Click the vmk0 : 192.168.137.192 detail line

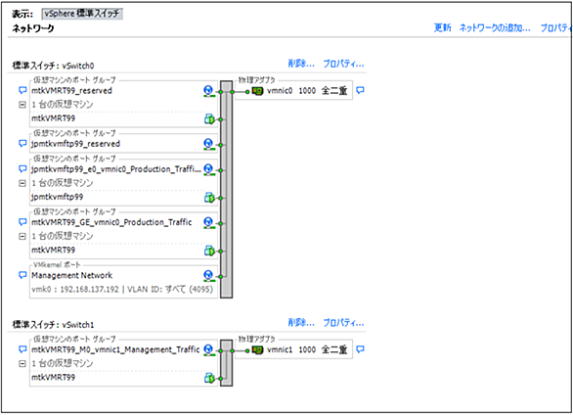(x=122, y=290)
